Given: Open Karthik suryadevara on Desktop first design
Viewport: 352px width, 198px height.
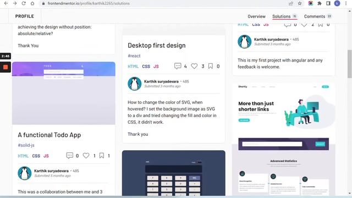Looking at the screenshot, I should 161,81.
